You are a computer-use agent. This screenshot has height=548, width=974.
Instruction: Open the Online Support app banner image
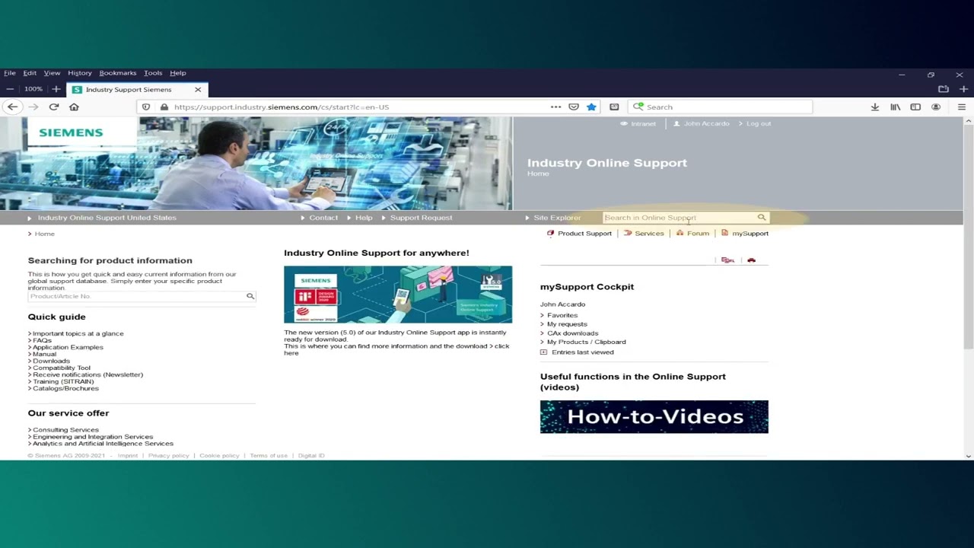[x=398, y=295]
